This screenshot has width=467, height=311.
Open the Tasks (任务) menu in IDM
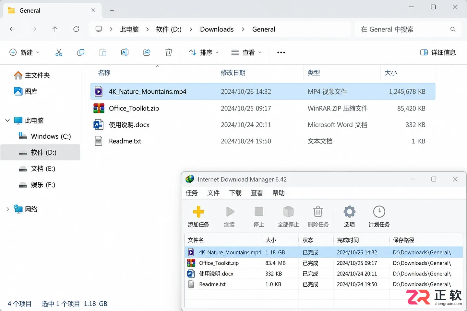(x=192, y=193)
